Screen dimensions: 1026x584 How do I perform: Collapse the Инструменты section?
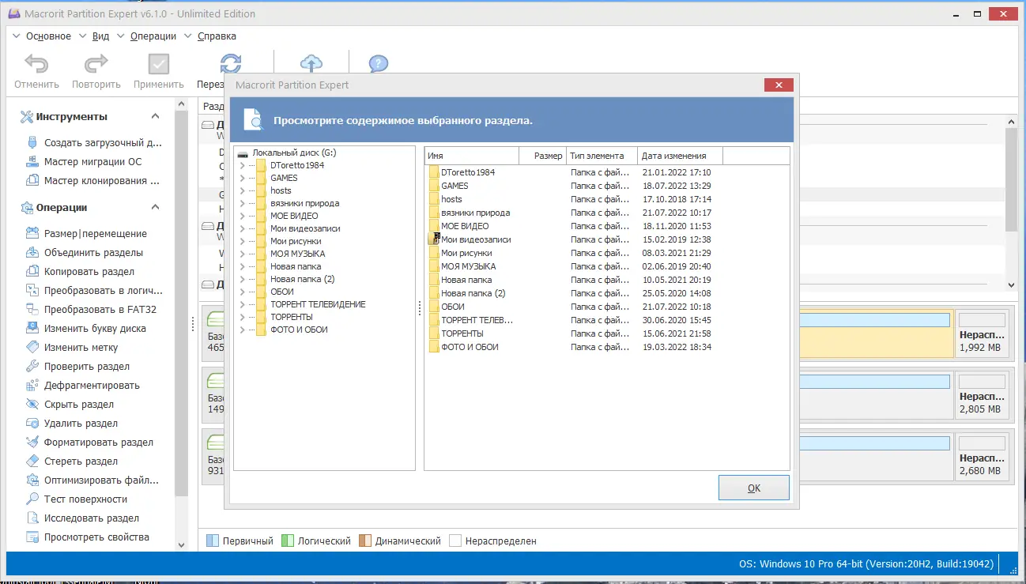(155, 116)
